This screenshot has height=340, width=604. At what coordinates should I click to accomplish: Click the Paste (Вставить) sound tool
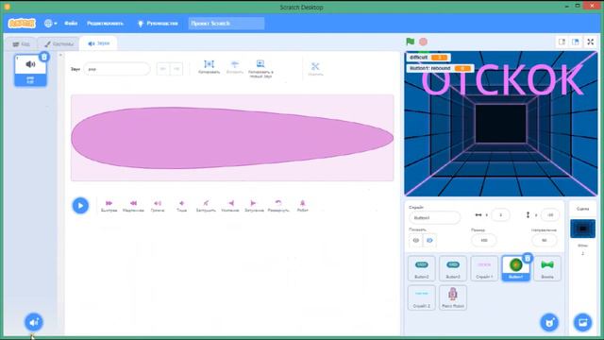tap(235, 67)
